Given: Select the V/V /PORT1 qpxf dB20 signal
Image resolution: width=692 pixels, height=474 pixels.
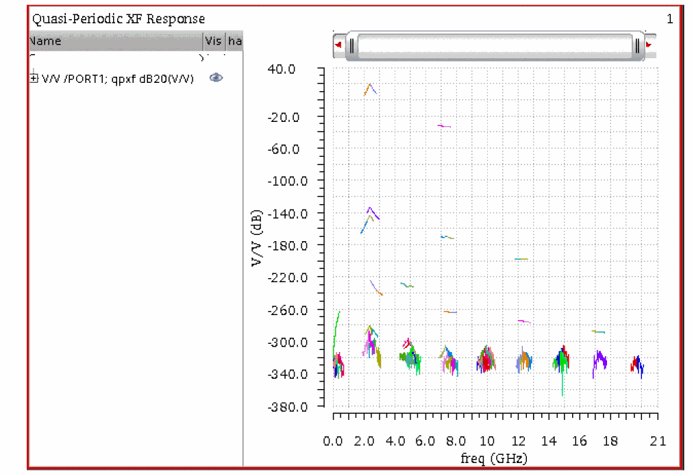Looking at the screenshot, I should 118,79.
